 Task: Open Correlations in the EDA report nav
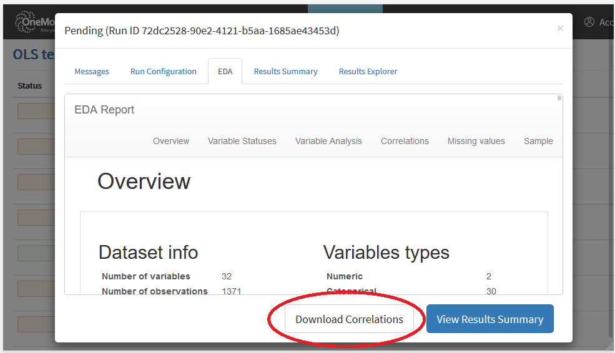pyautogui.click(x=405, y=141)
